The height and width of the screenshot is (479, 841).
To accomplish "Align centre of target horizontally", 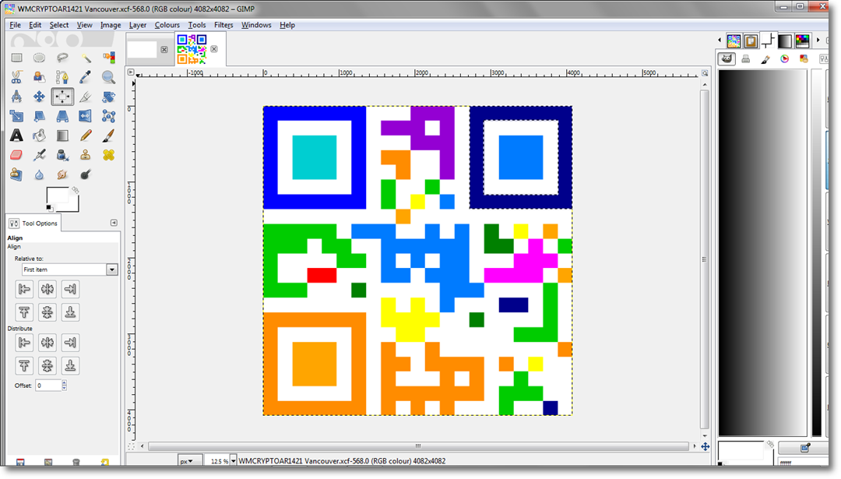I will coord(48,289).
